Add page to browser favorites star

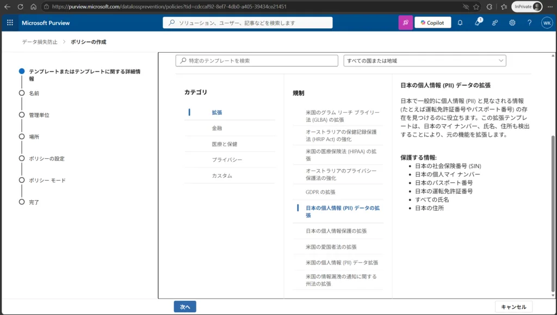476,7
